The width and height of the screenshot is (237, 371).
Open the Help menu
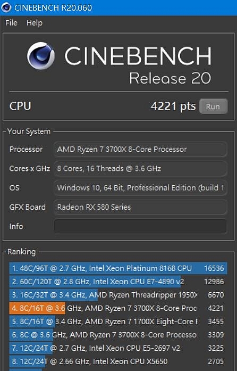(x=35, y=23)
